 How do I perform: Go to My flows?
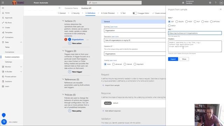coord(8,22)
